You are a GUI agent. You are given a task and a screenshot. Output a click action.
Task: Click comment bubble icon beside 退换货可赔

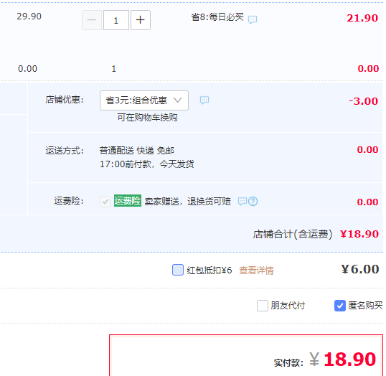pyautogui.click(x=243, y=202)
